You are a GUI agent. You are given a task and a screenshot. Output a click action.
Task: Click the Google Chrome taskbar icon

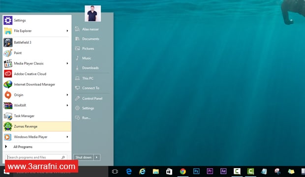click(x=183, y=172)
